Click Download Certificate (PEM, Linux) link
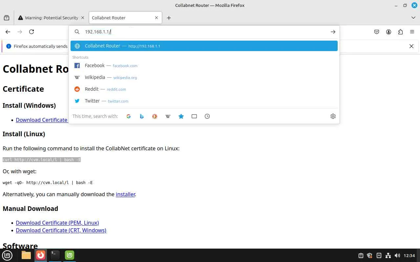The width and height of the screenshot is (420, 262). [57, 223]
